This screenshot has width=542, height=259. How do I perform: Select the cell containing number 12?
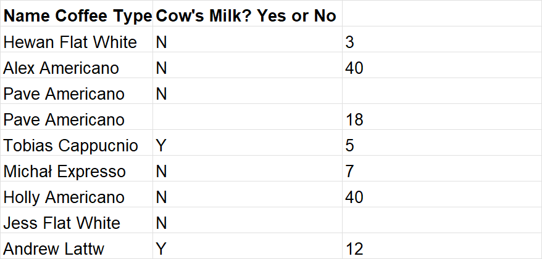(354, 249)
